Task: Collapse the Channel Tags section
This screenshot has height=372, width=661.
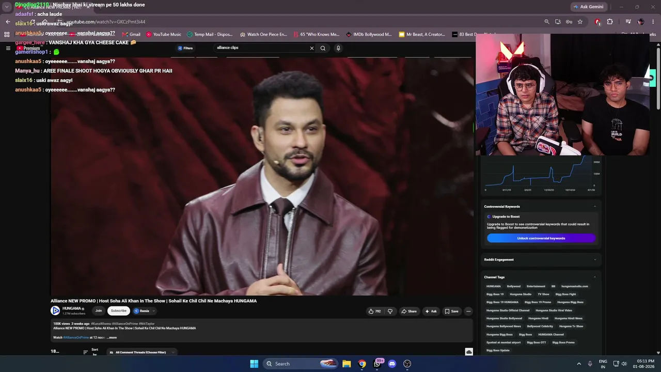Action: click(595, 277)
